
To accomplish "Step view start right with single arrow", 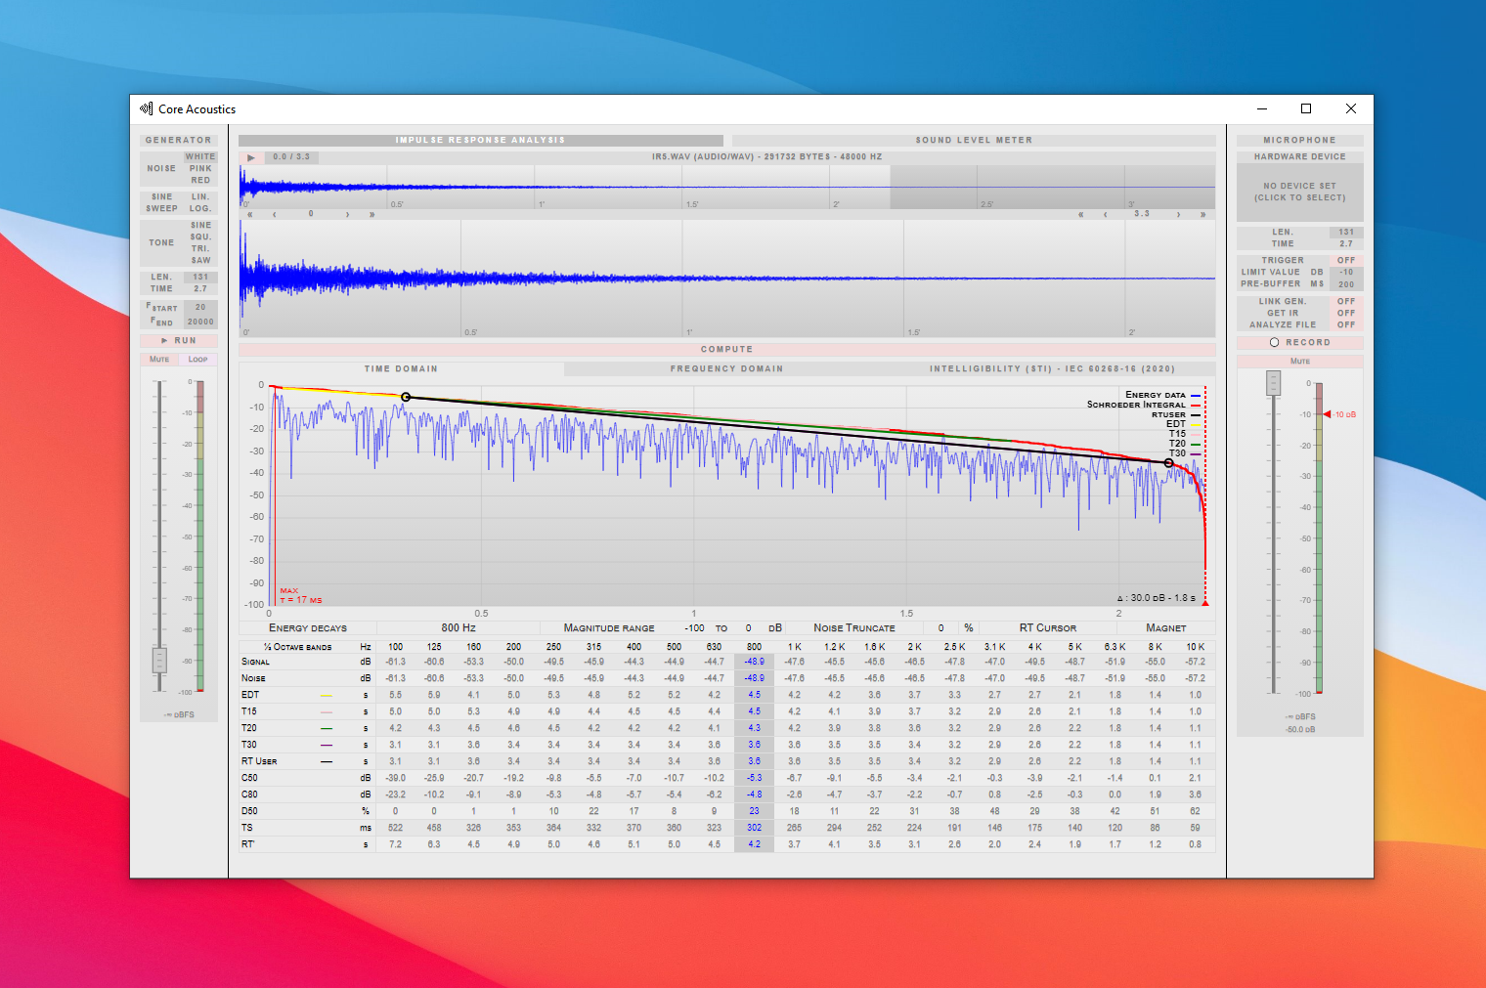I will click(348, 214).
